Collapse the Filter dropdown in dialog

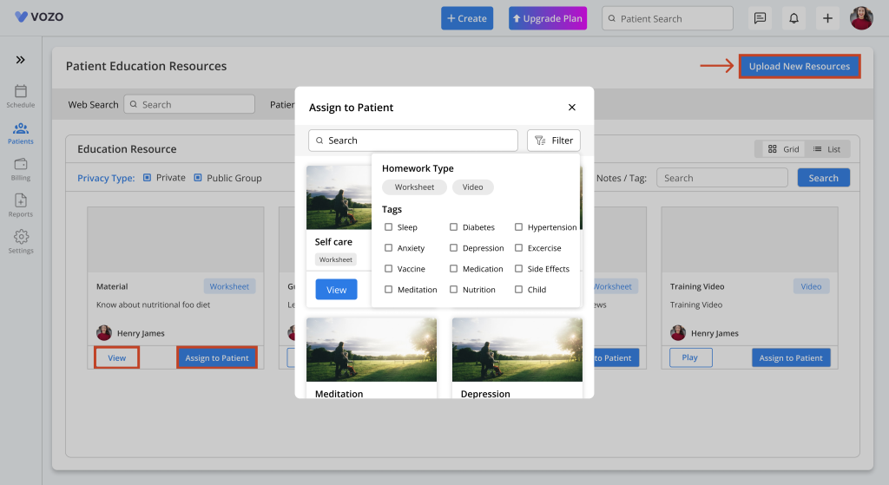tap(554, 141)
